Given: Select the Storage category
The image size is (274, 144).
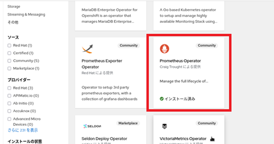Looking at the screenshot, I should [14, 6].
